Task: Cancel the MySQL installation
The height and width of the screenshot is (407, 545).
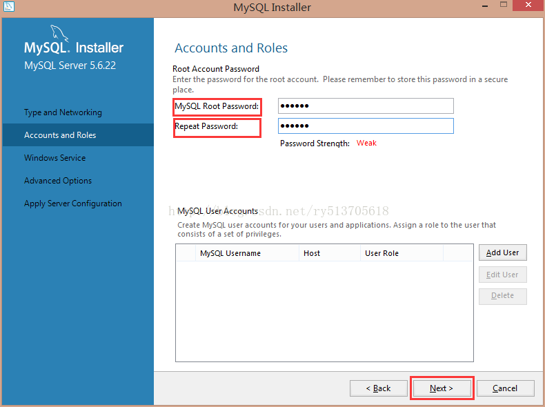Action: [505, 388]
